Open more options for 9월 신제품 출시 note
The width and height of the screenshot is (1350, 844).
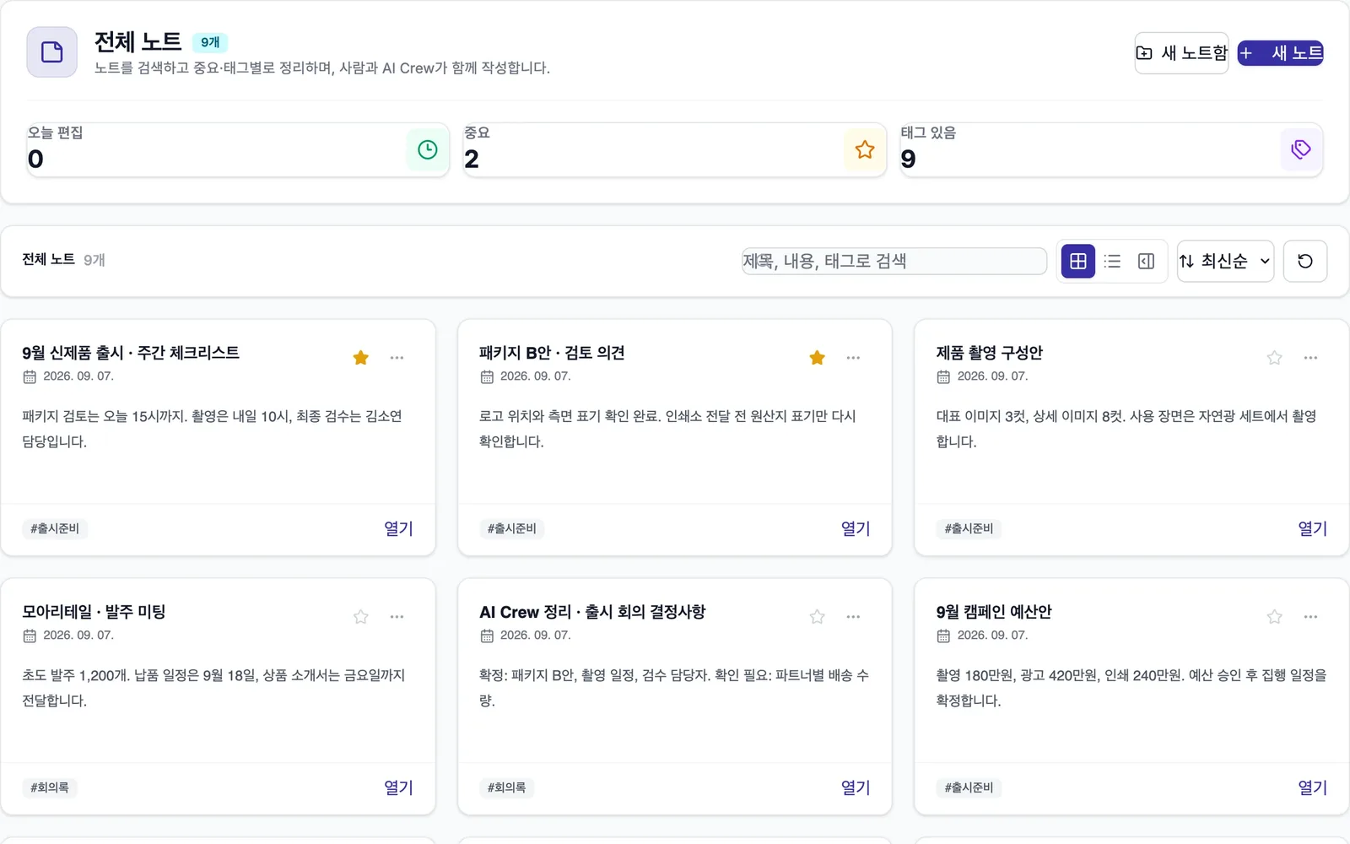pos(397,358)
